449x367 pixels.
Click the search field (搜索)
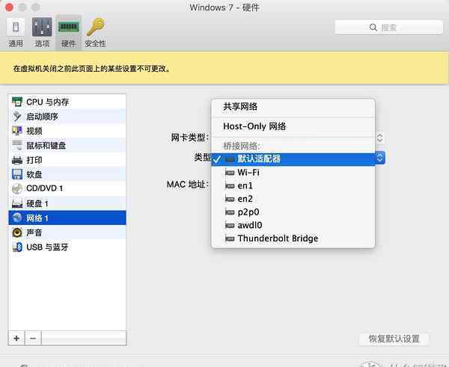[x=388, y=27]
